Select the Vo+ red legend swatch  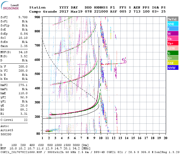coord(173,43)
